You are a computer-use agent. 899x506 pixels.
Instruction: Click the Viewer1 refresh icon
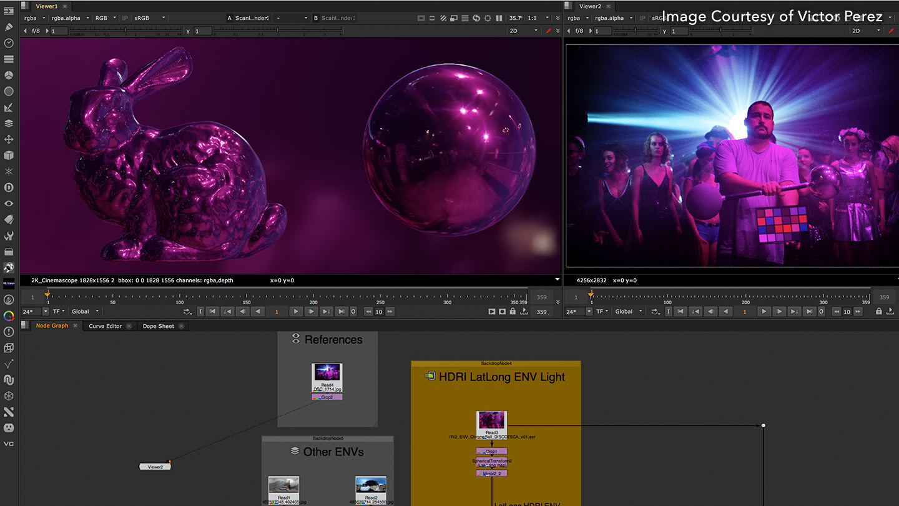click(x=476, y=18)
